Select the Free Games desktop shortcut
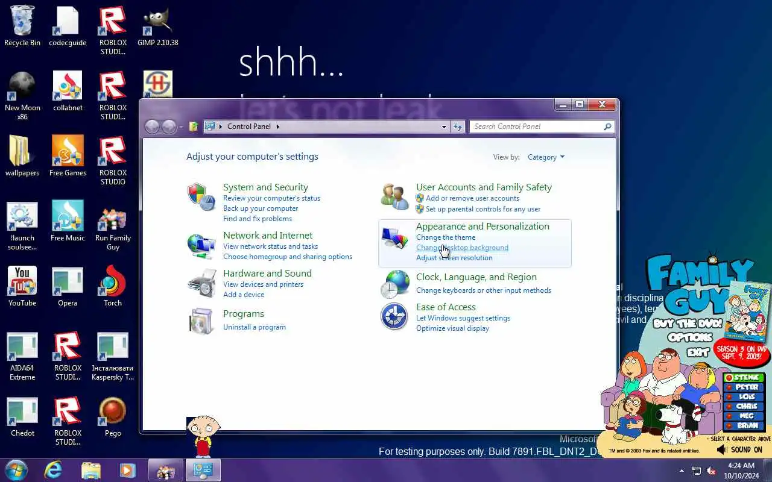Screen dimensions: 772x482 (68, 156)
